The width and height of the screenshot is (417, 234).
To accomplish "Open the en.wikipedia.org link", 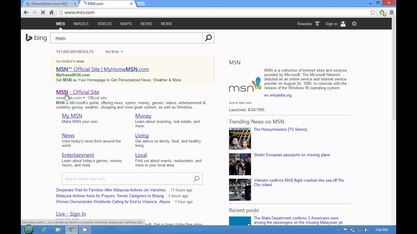I will 278,95.
